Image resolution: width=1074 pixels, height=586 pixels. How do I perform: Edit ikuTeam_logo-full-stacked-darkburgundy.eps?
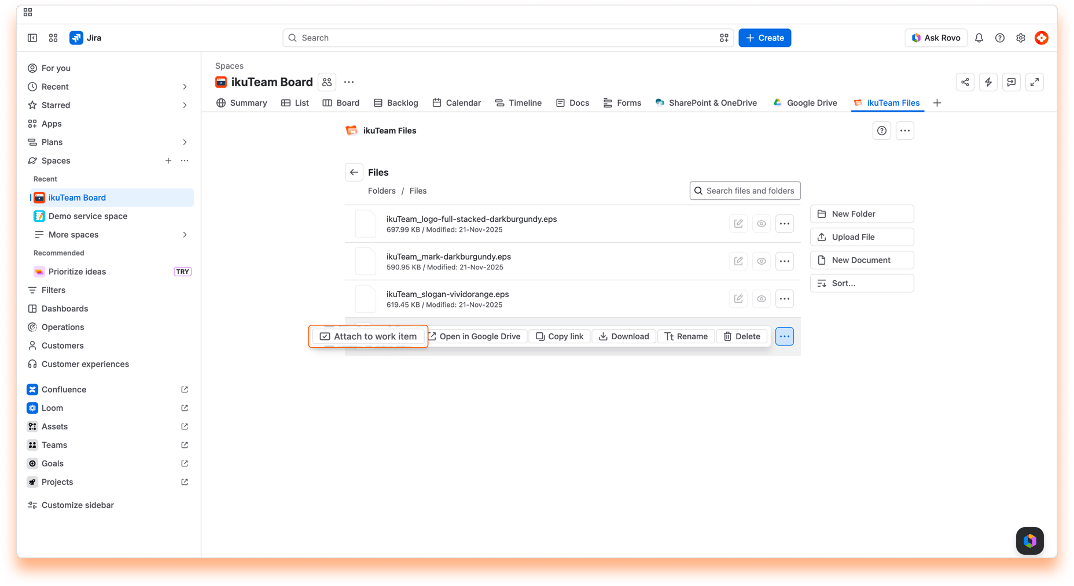pos(738,224)
